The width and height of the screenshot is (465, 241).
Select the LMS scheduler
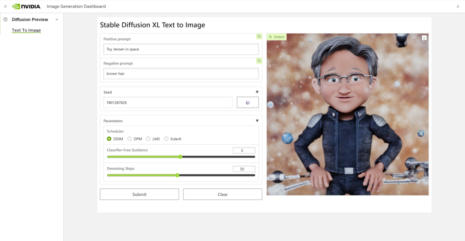pos(149,139)
